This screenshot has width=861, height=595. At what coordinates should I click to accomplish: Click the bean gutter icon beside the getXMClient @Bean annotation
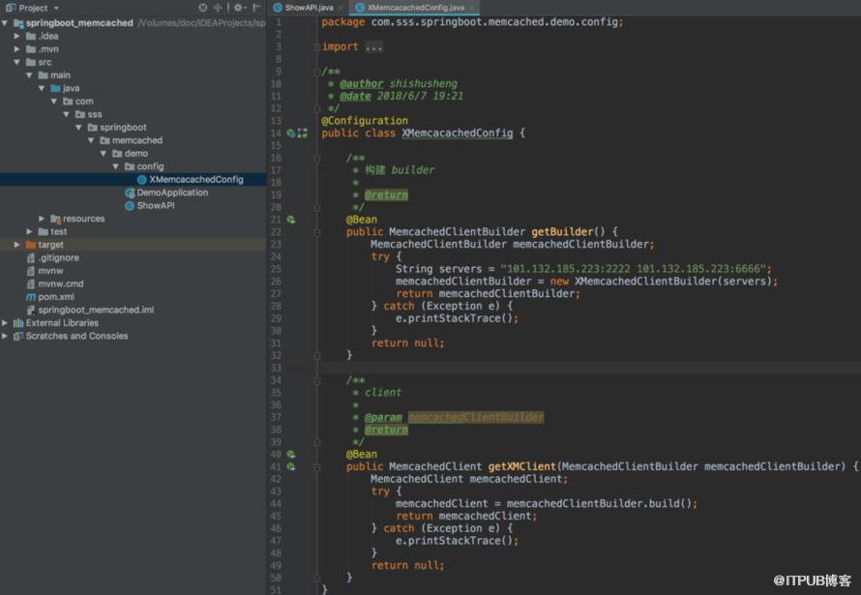click(x=291, y=455)
